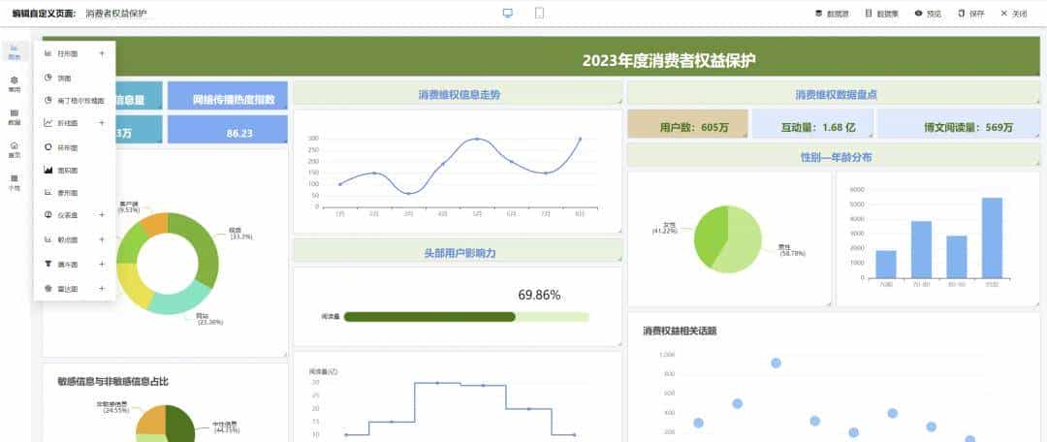Open the 数据集 dataset button

(x=881, y=14)
